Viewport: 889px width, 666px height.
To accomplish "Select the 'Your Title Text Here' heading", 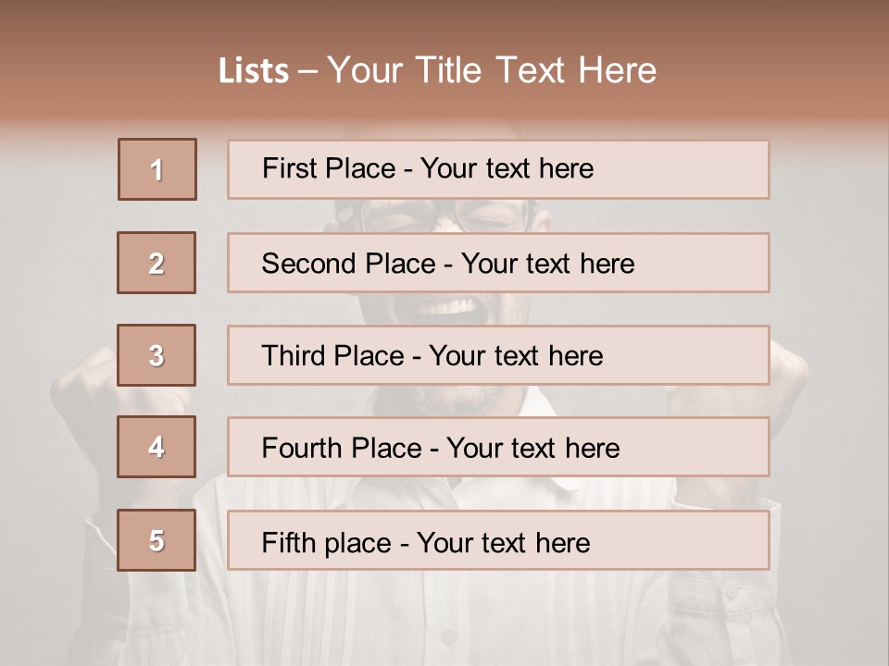I will click(492, 71).
